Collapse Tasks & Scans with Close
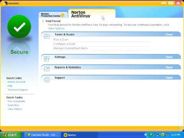The width and height of the screenshot is (184, 138). 169,34
